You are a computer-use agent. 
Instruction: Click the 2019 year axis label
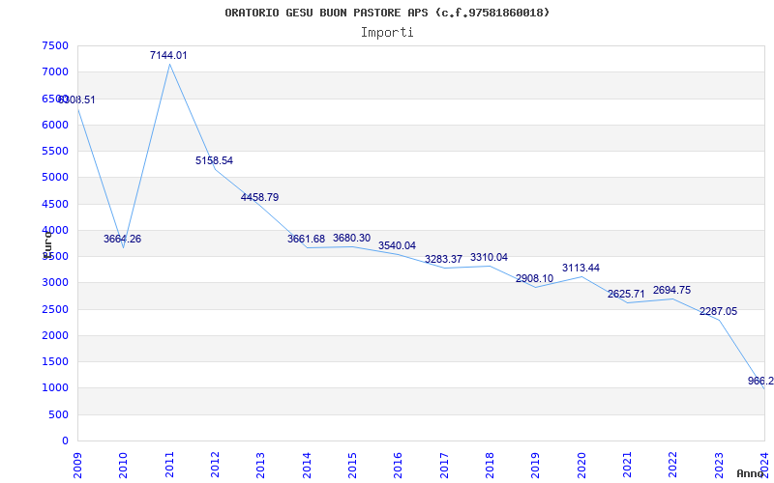[x=536, y=465]
